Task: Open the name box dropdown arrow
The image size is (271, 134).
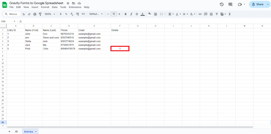Action: point(15,21)
